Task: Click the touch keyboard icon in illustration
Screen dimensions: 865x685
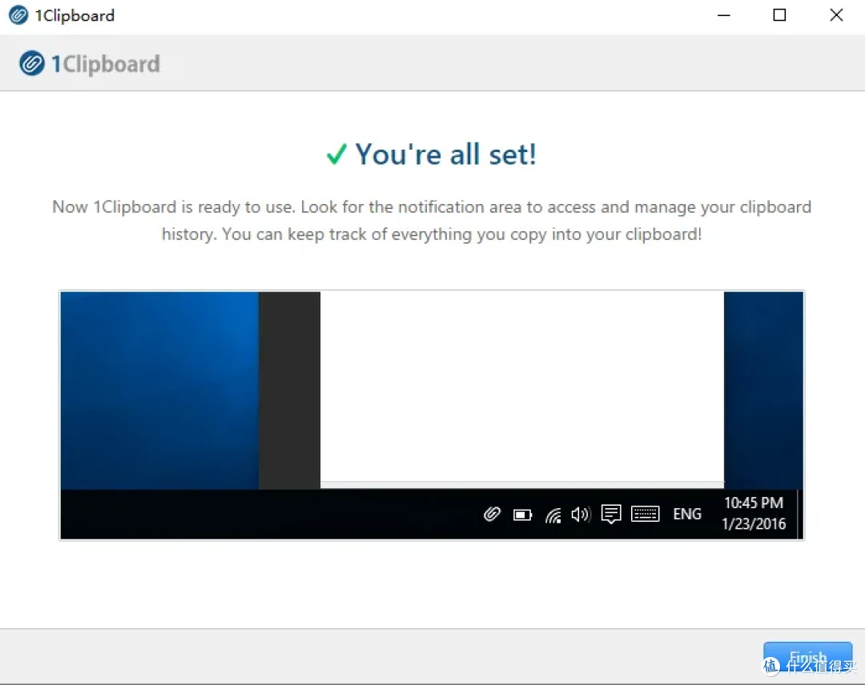Action: pyautogui.click(x=645, y=514)
